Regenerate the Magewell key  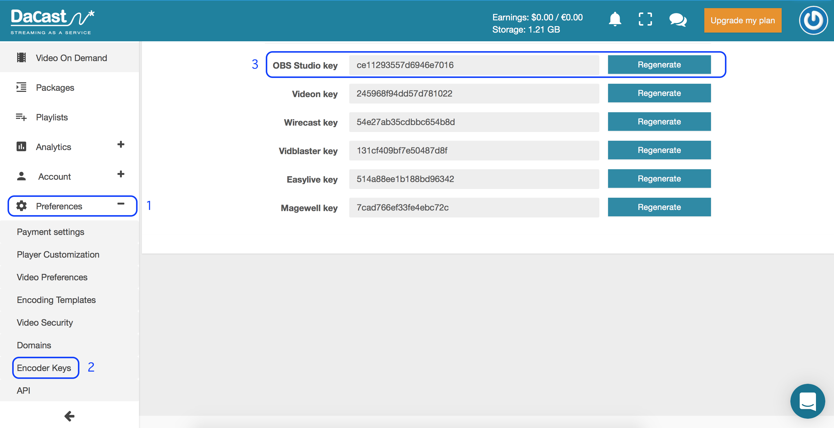[x=659, y=207]
